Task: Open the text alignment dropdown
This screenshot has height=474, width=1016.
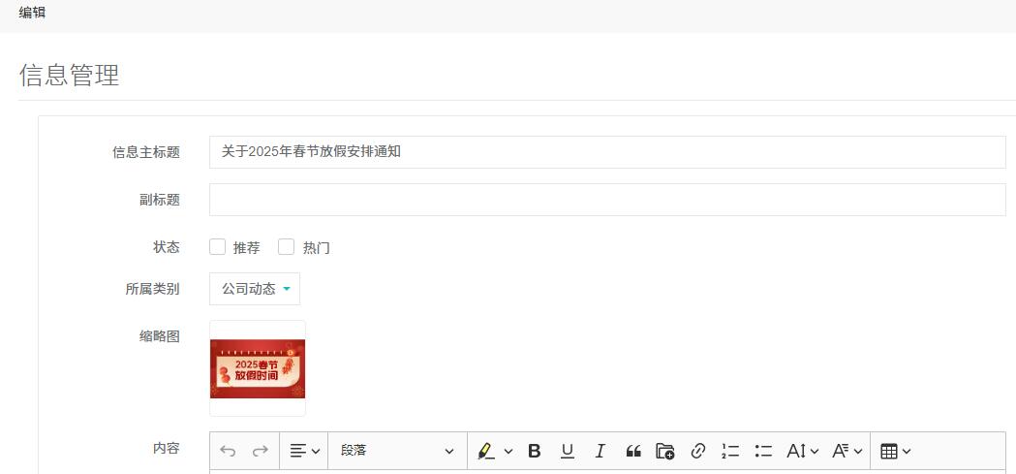Action: 305,451
